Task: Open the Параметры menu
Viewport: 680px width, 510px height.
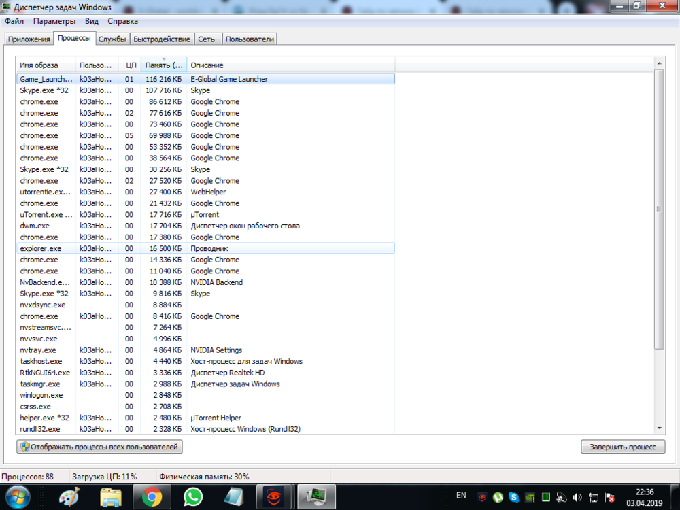Action: pyautogui.click(x=54, y=22)
